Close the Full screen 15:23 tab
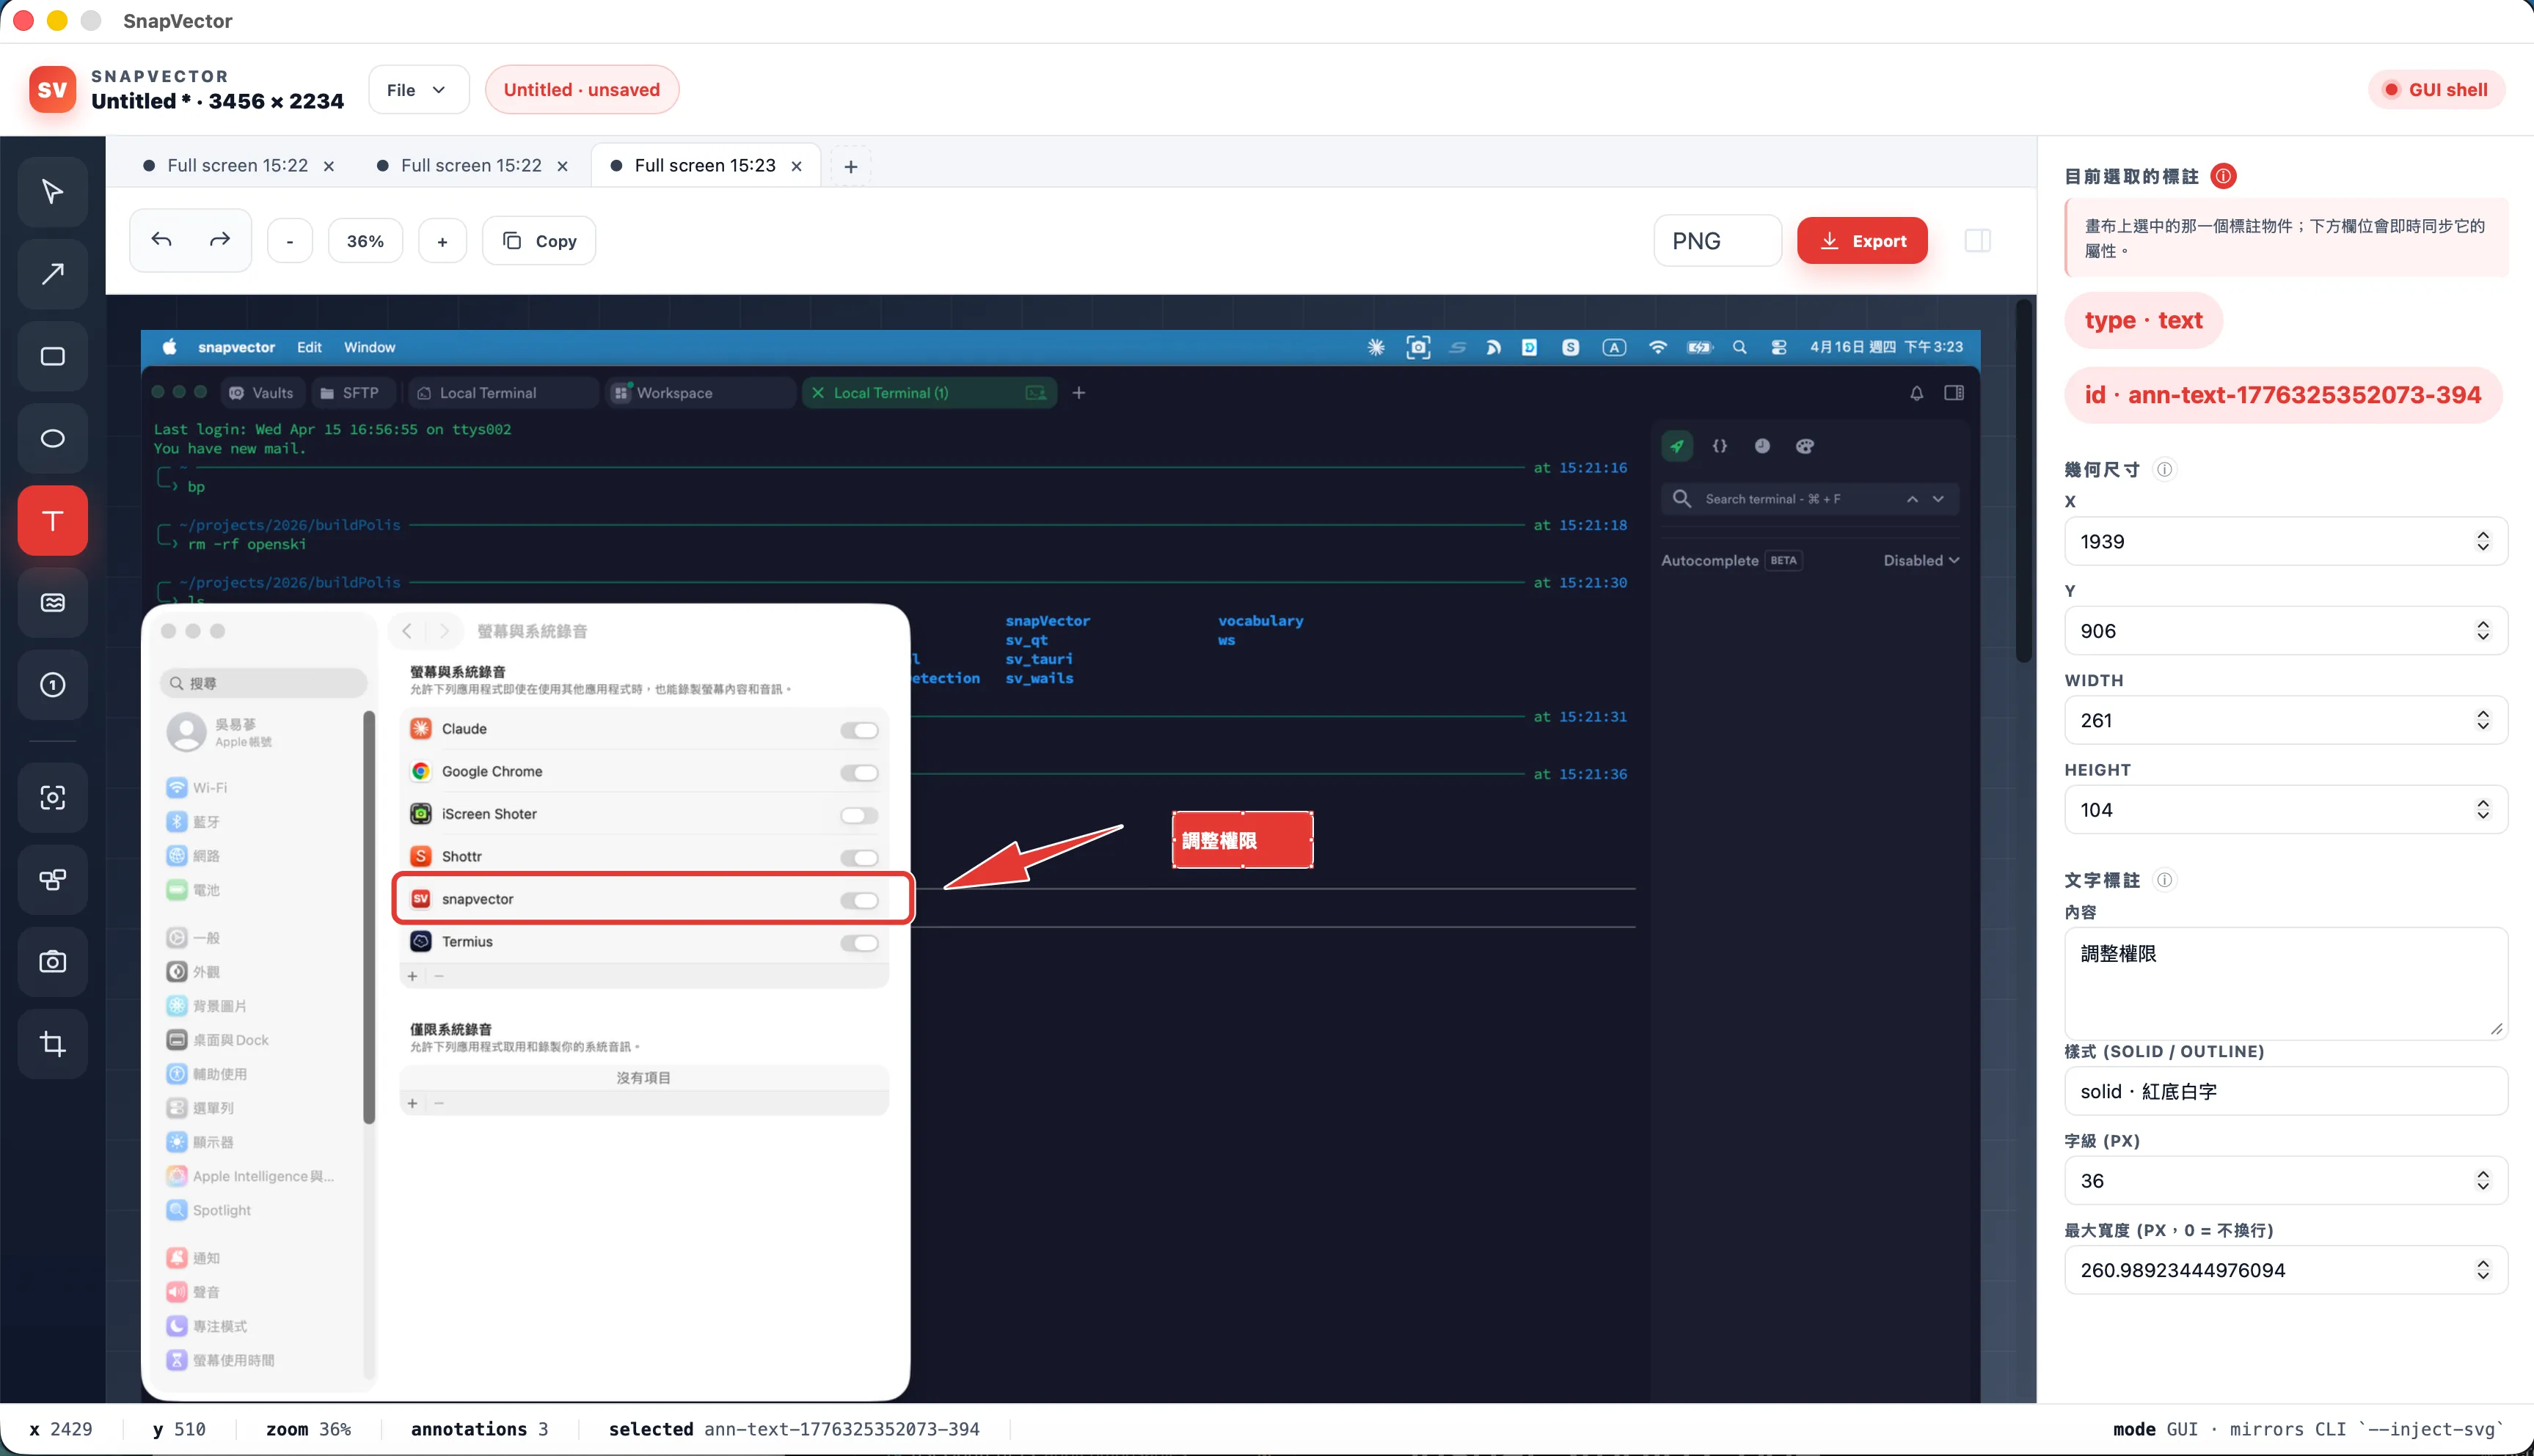Viewport: 2534px width, 1456px height. (x=796, y=166)
